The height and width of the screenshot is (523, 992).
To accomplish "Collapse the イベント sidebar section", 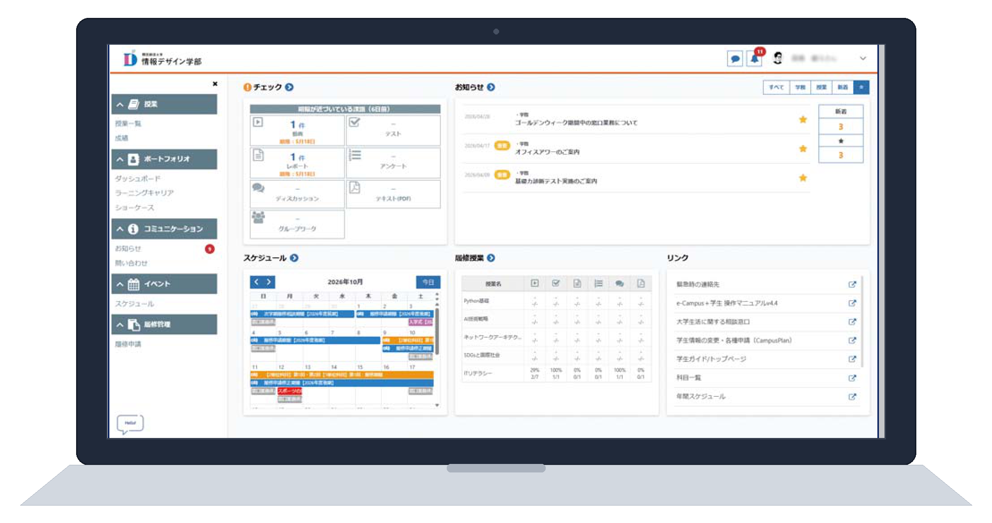I will (164, 284).
